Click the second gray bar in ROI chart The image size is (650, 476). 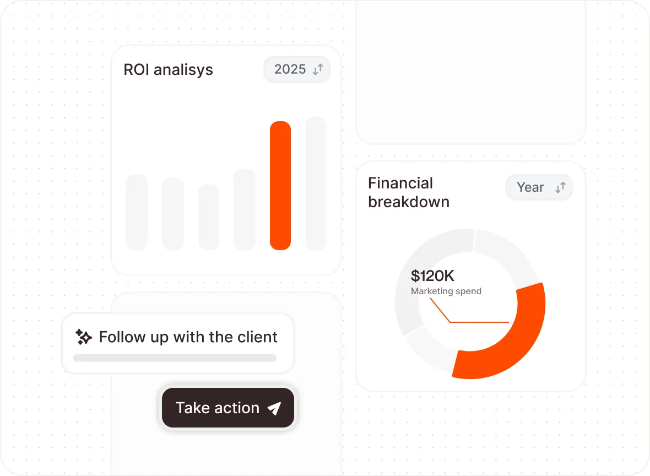173,214
